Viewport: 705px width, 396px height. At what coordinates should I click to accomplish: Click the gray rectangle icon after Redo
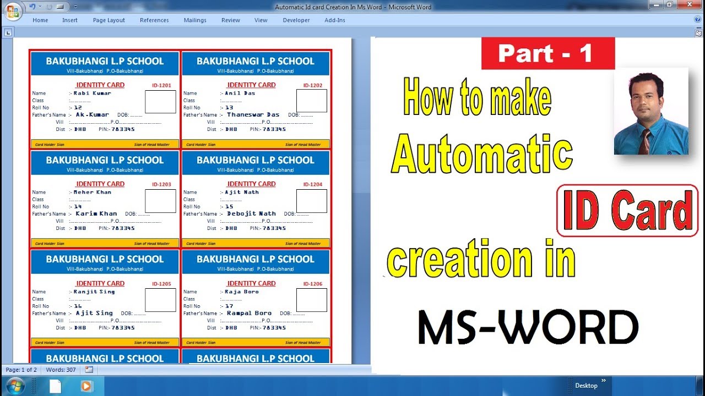point(60,7)
